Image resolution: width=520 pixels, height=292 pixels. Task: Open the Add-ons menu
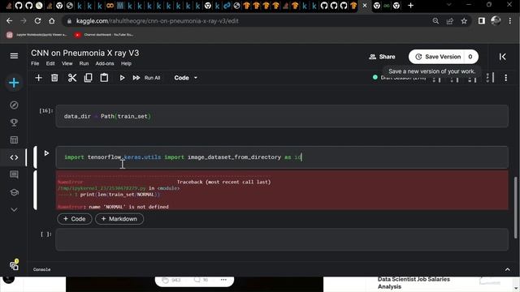click(105, 63)
